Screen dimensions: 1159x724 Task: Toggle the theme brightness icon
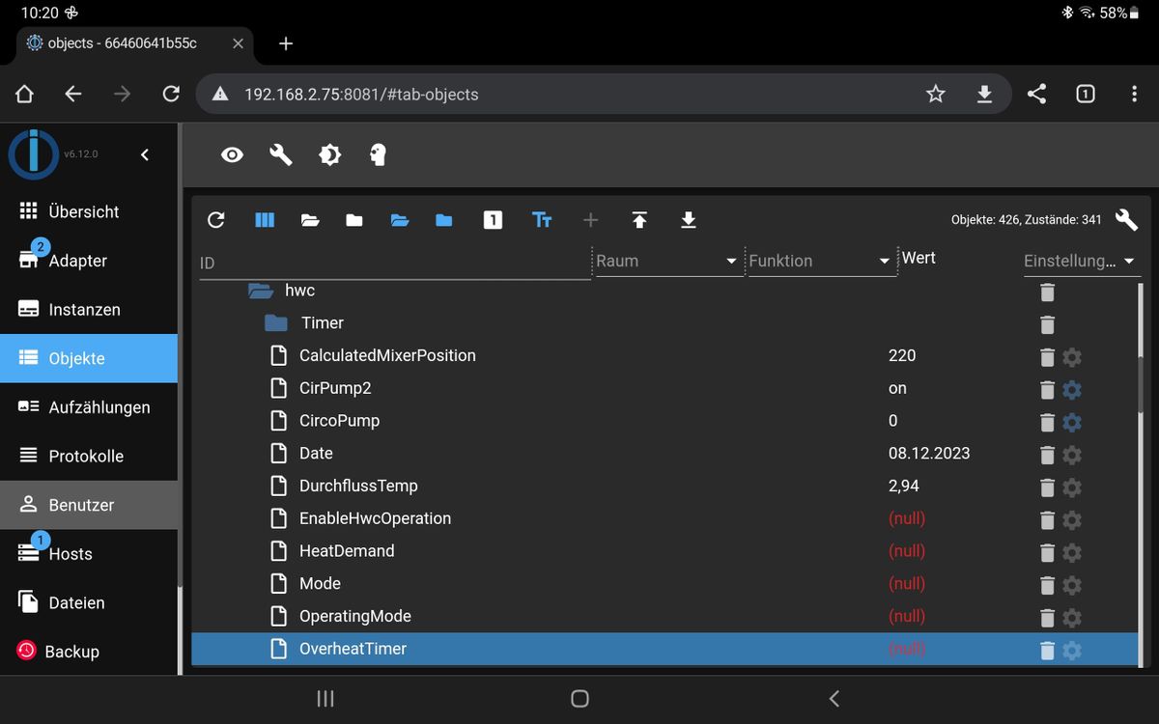pos(329,154)
